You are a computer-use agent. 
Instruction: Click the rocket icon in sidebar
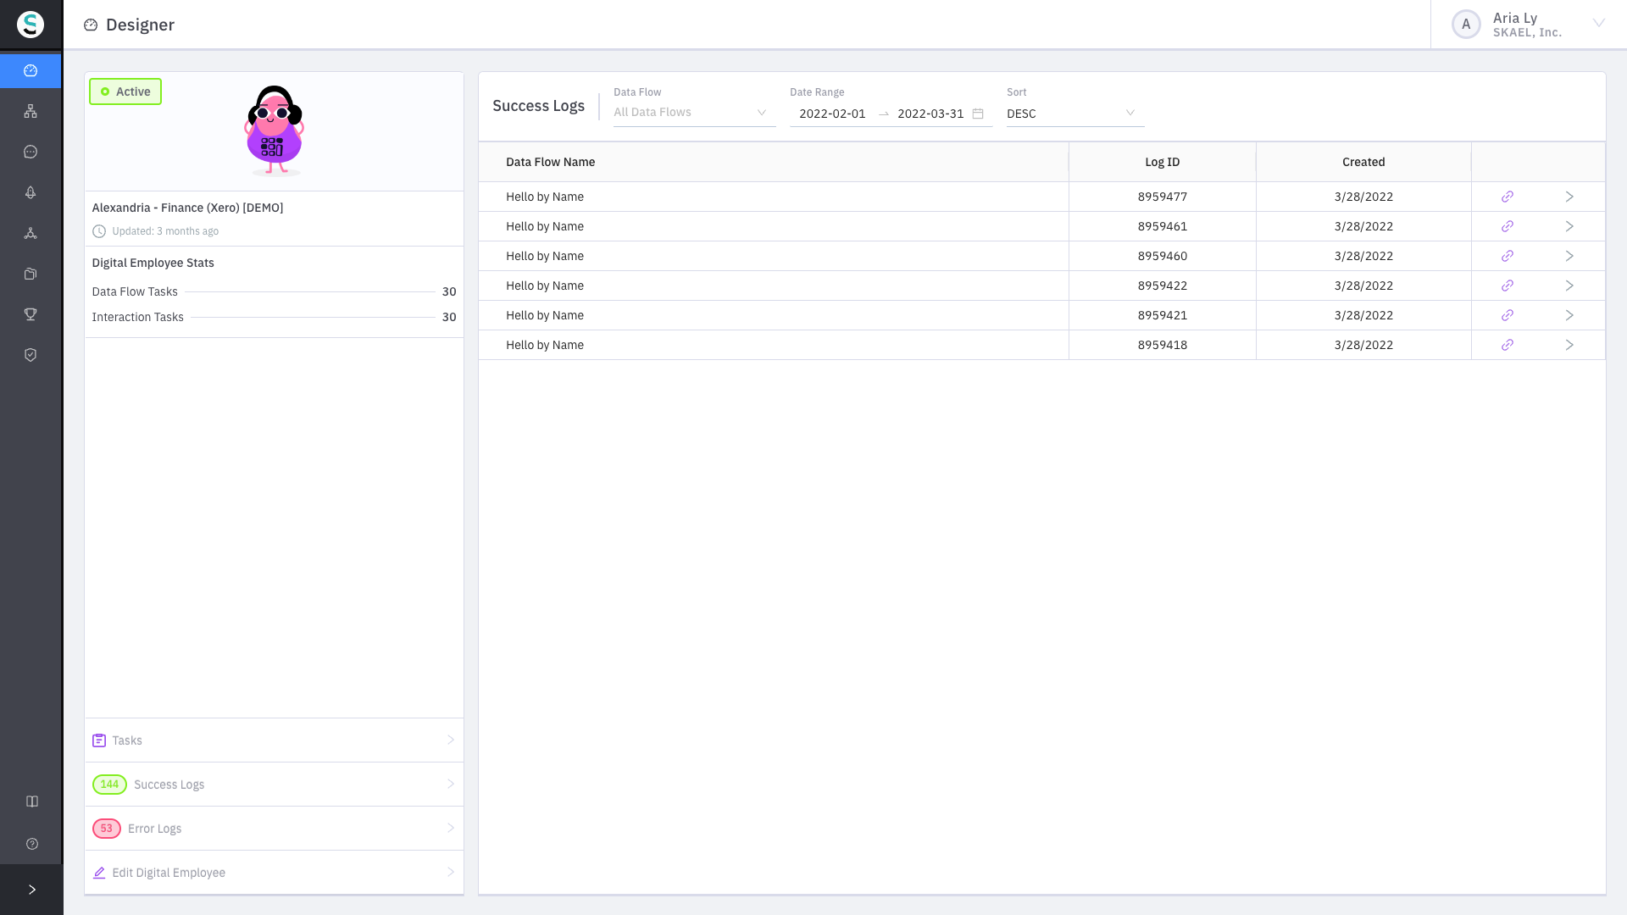click(x=31, y=192)
